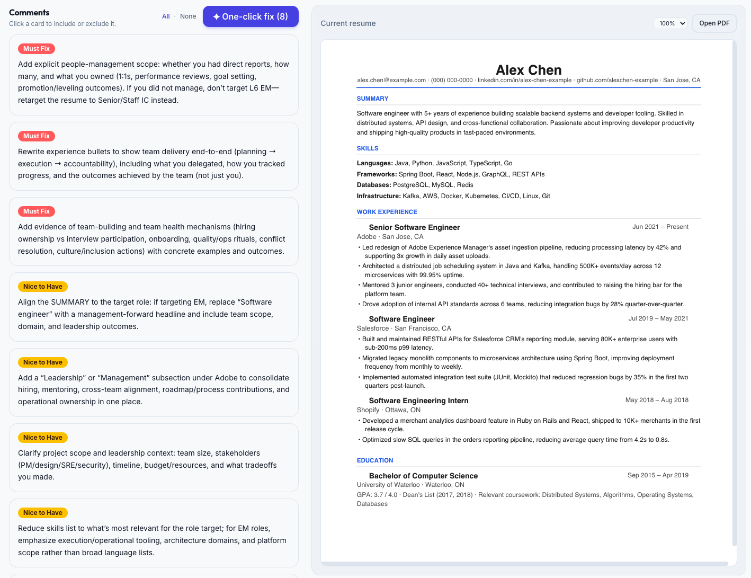Click the Open PDF button

(x=714, y=23)
